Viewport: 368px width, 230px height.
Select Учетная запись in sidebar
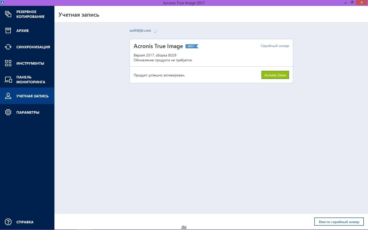pos(27,96)
